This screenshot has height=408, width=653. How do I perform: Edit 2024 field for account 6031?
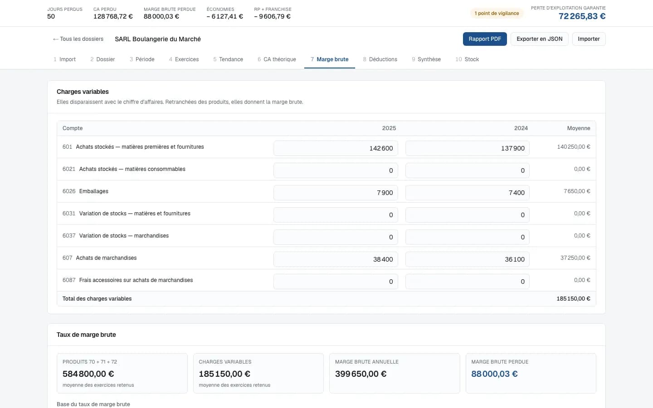(468, 215)
